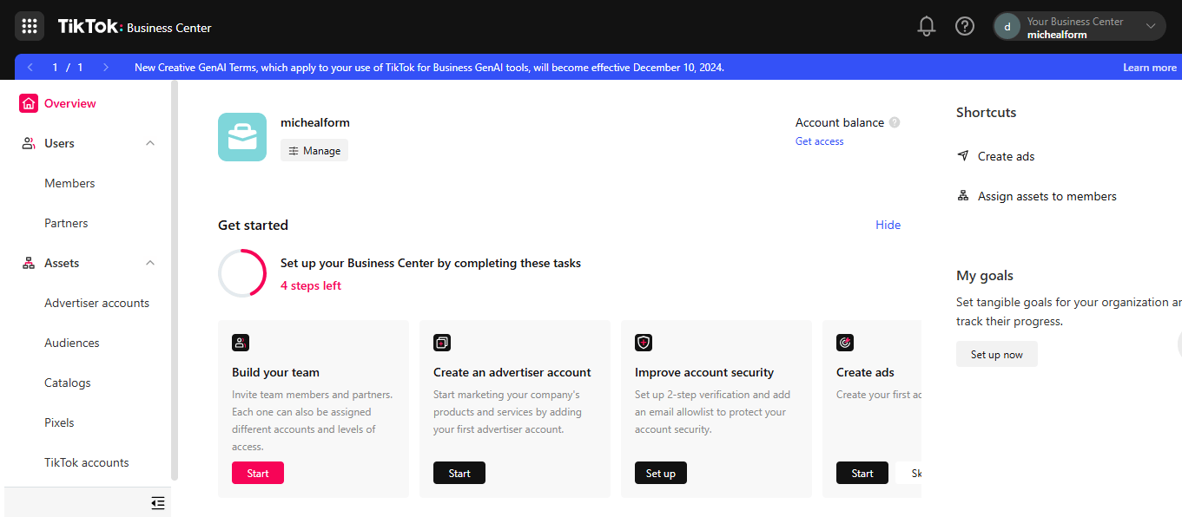Click the My goals heading
The width and height of the screenshot is (1182, 517).
pos(985,275)
